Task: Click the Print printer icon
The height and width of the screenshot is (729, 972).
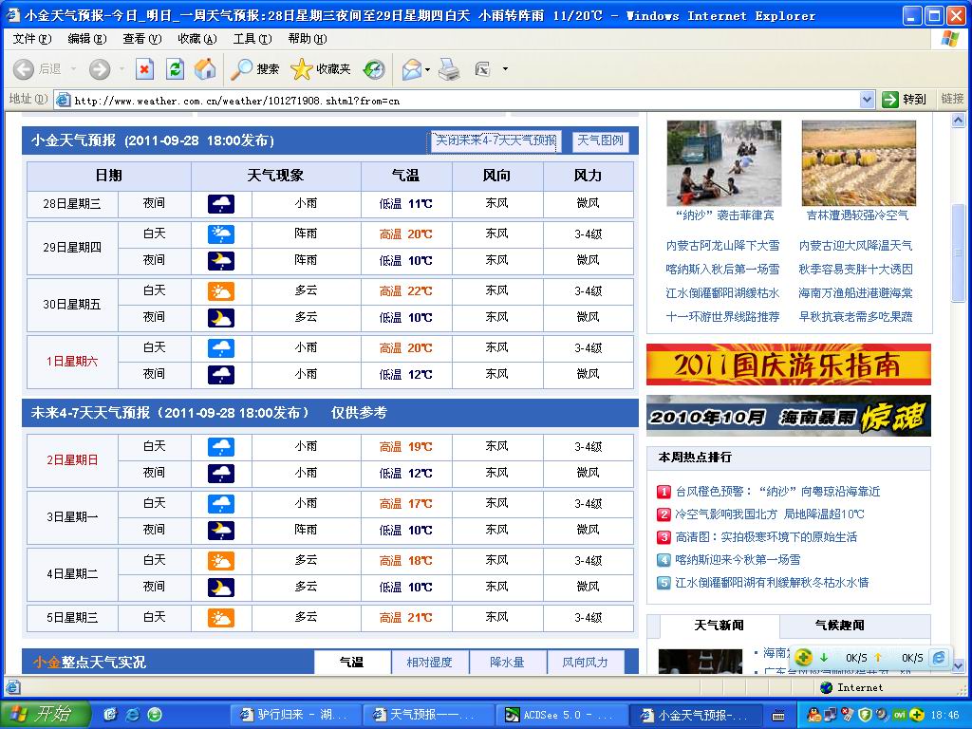Action: [x=449, y=69]
